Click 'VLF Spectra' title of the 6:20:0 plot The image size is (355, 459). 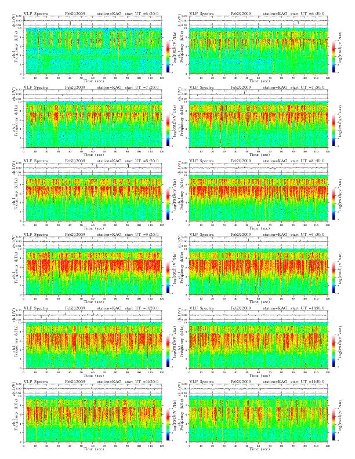(36, 14)
